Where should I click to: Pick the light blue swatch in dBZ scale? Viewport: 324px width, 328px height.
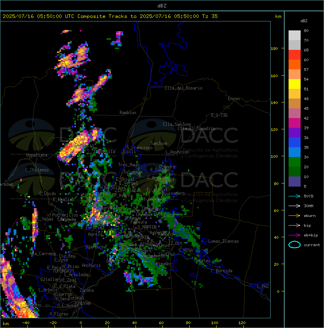point(294,152)
